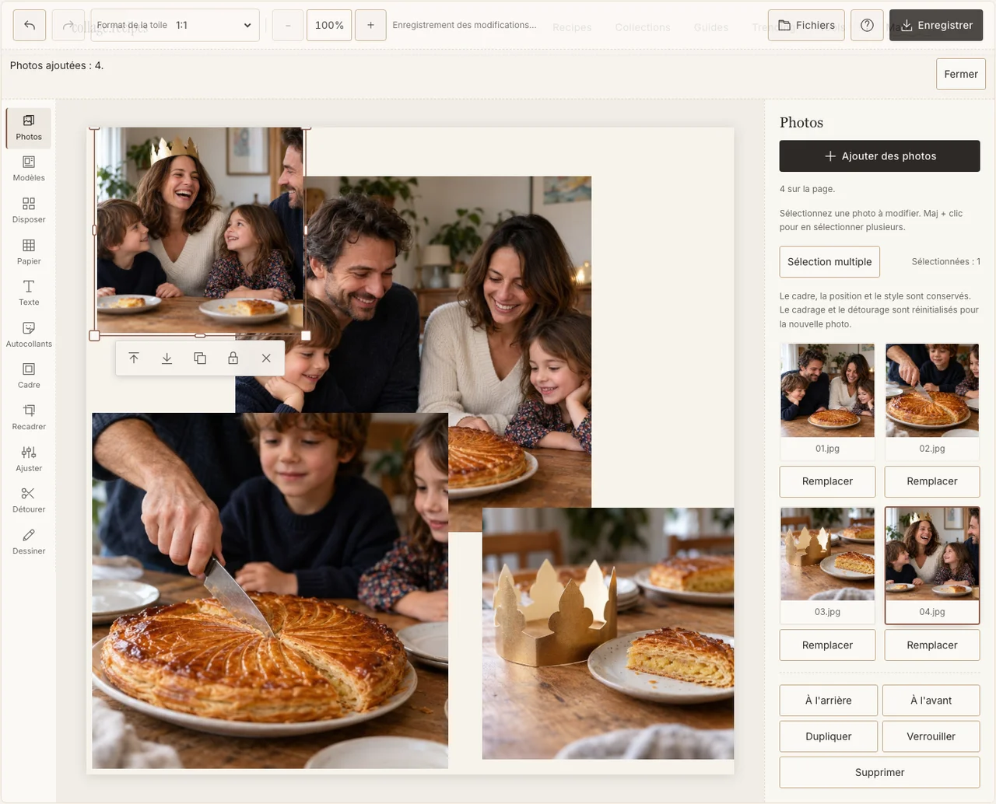
Task: Bring photo forward from floating toolbar
Action: point(134,358)
